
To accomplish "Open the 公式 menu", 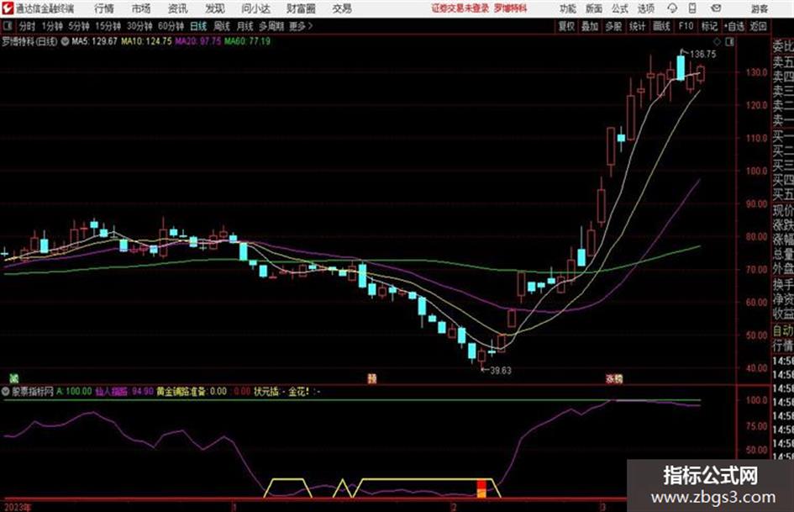I will 620,8.
